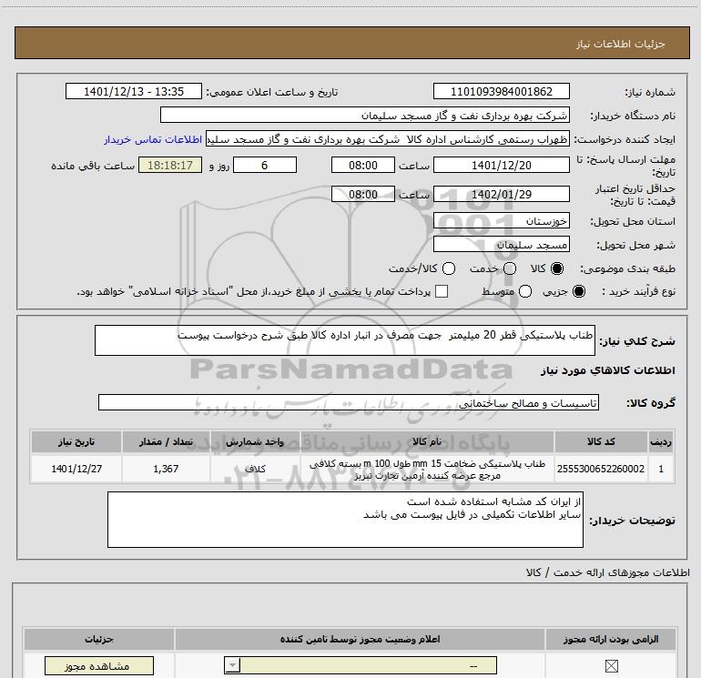Click the تعداد / مقدار column header

coord(166,441)
